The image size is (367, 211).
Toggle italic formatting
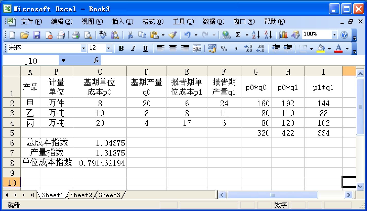point(133,48)
